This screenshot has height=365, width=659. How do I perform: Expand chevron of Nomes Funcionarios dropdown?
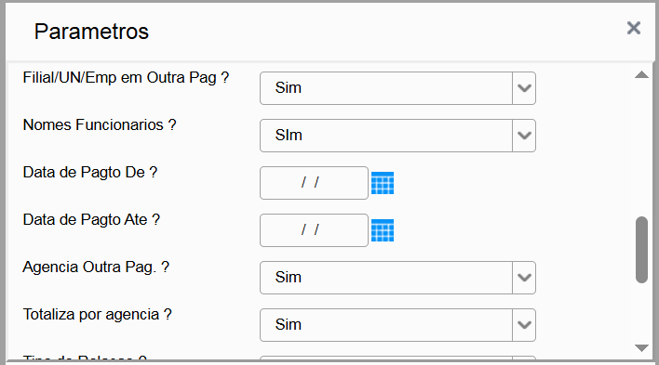coord(524,136)
